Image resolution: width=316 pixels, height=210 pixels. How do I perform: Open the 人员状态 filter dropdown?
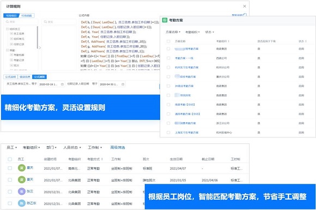(72, 147)
